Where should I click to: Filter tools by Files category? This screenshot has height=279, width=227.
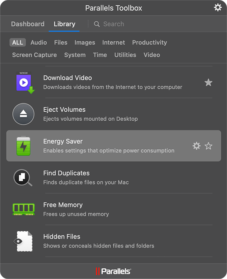click(61, 43)
